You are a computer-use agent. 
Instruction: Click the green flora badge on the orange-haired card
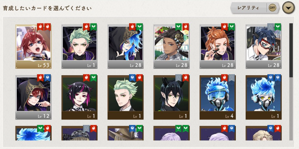(232, 27)
